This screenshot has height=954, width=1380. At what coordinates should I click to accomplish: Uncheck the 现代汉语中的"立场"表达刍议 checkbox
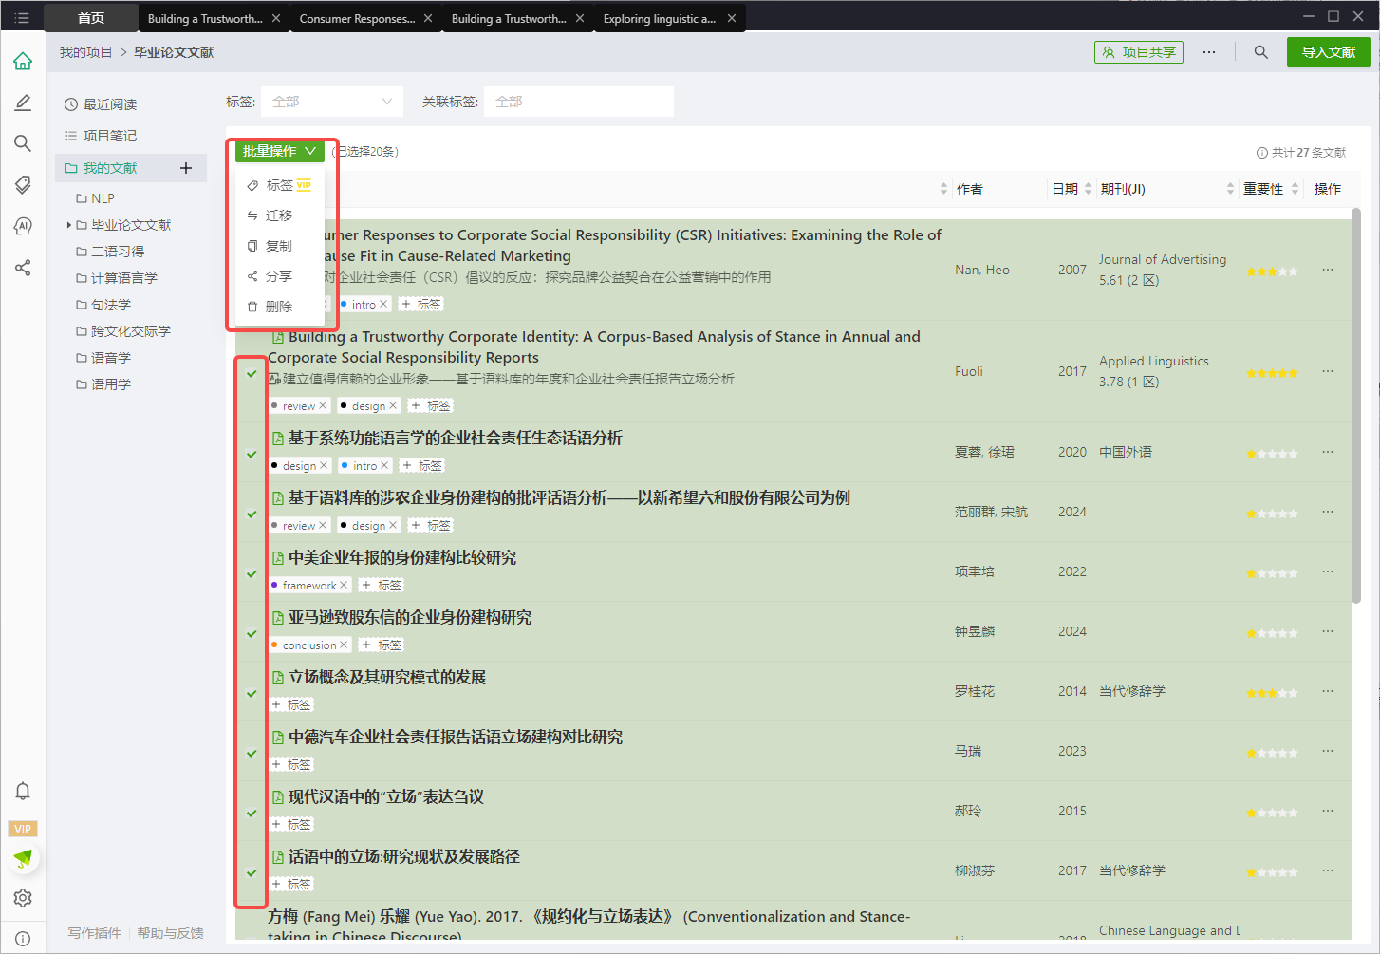tap(252, 813)
